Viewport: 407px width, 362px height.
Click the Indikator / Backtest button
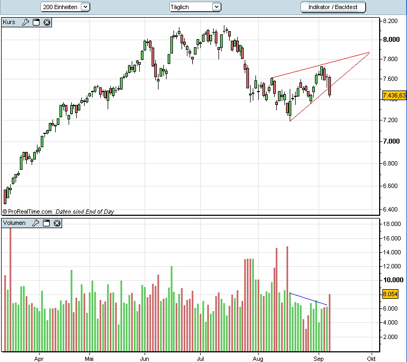tap(333, 7)
